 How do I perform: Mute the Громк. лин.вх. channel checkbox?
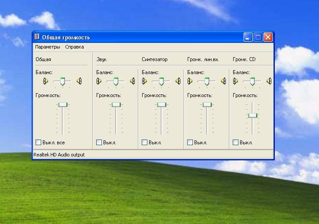[x=190, y=142]
